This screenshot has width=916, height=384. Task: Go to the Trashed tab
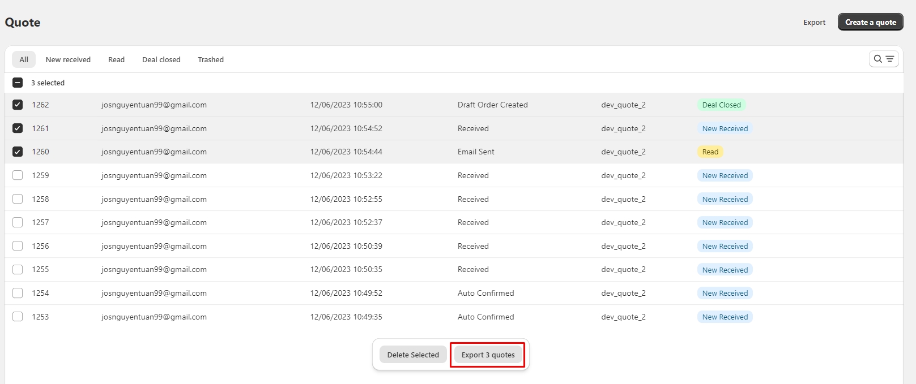pyautogui.click(x=211, y=59)
